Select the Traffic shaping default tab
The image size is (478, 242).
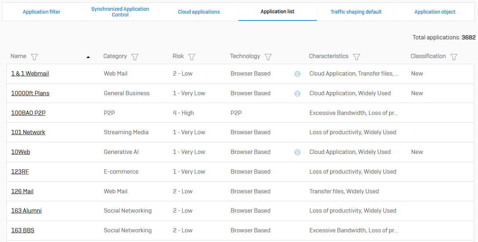[356, 12]
